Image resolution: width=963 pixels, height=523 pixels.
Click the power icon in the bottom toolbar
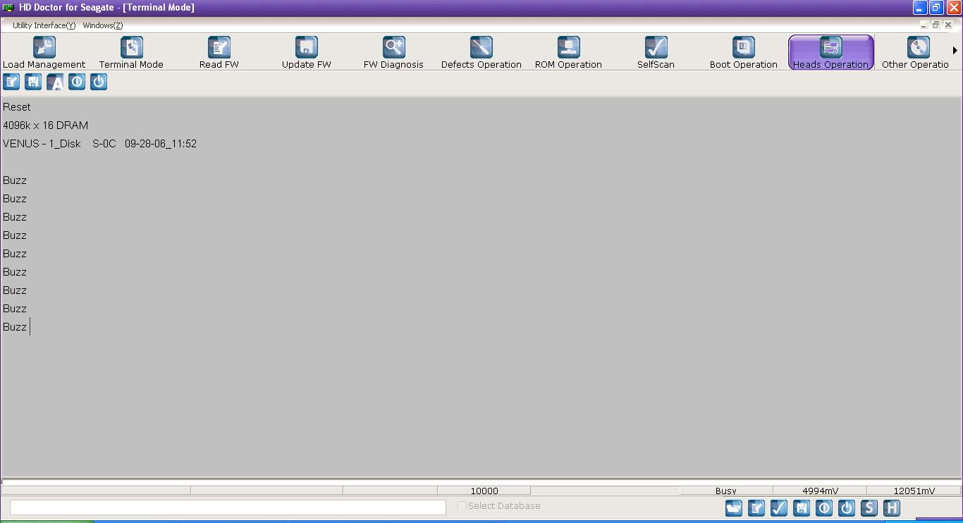pos(847,507)
